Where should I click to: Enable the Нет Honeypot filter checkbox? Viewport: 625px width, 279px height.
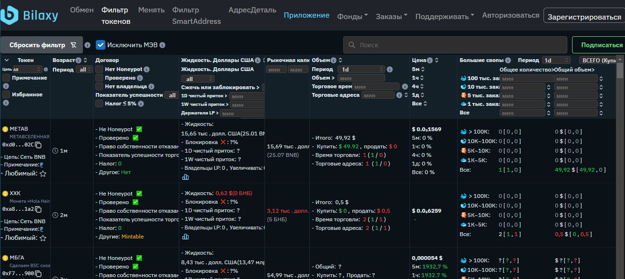99,69
